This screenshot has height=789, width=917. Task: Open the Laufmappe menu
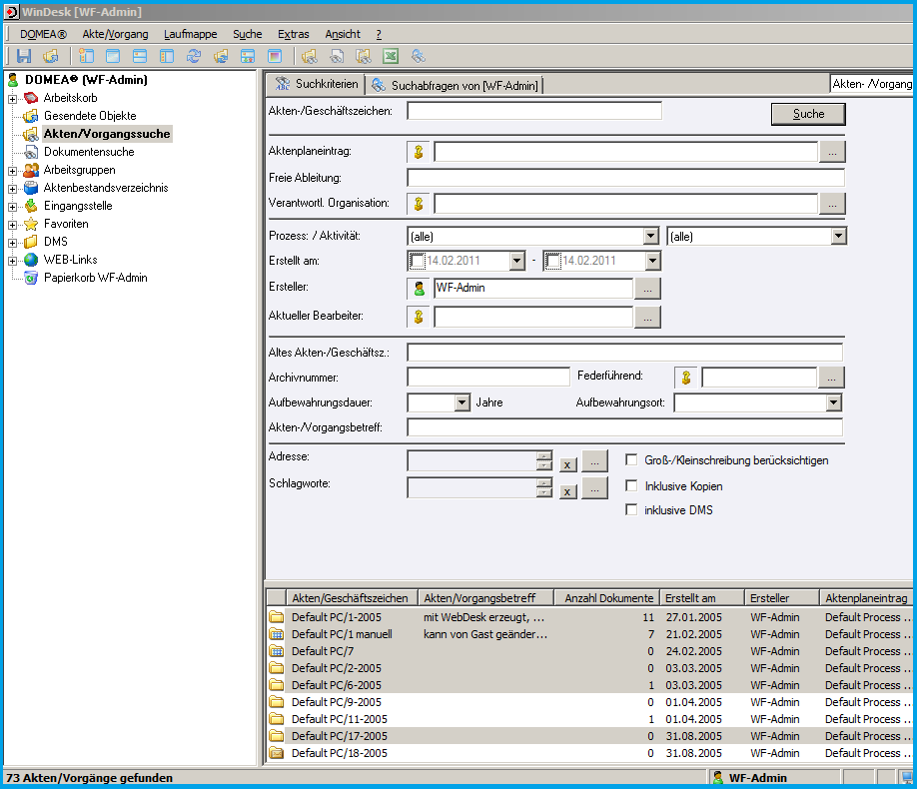190,34
